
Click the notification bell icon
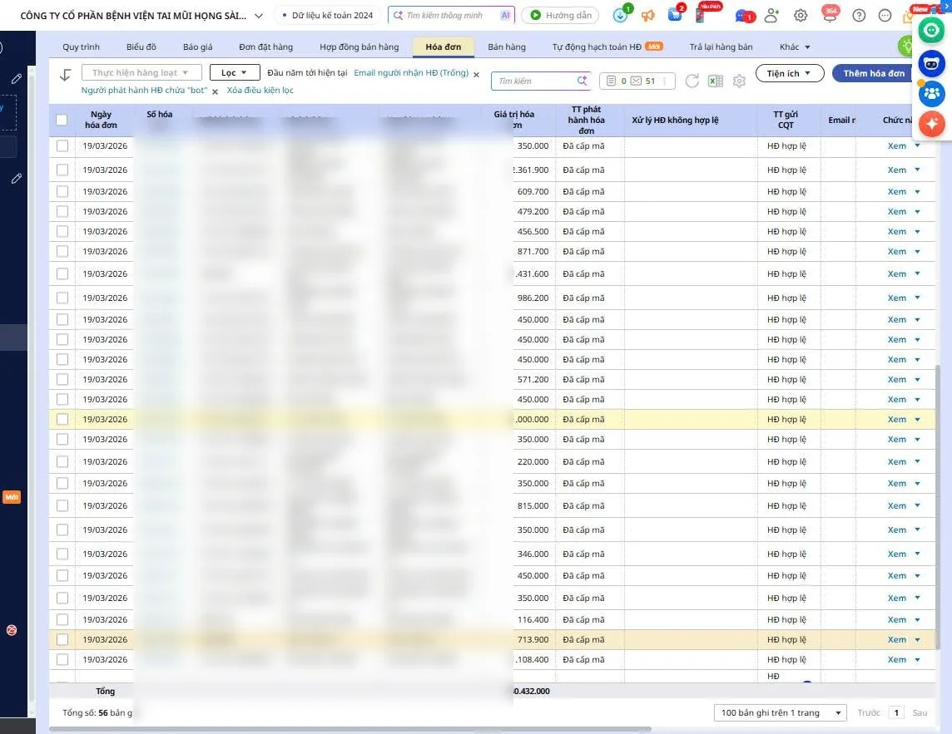click(x=830, y=14)
